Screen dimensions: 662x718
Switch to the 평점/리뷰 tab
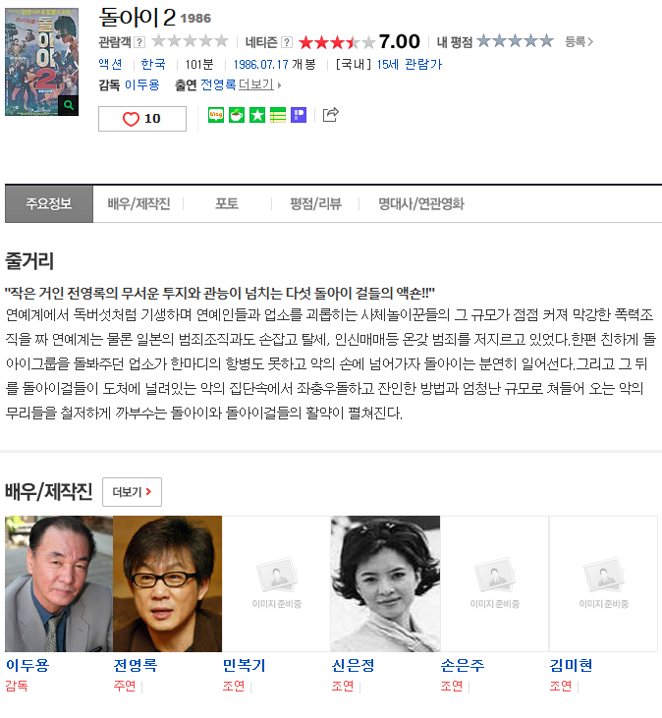coord(315,203)
